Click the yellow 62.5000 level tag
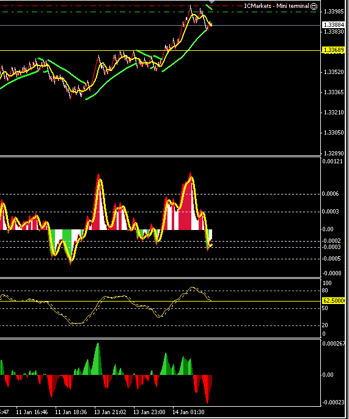 pyautogui.click(x=334, y=301)
